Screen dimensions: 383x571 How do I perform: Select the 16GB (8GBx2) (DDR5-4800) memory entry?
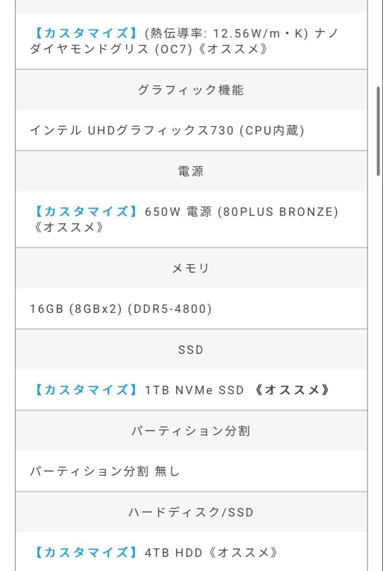pos(121,309)
